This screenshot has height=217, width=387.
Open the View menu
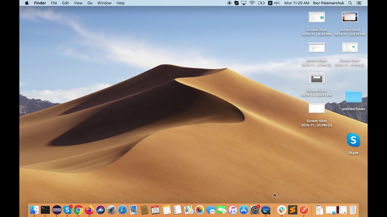[78, 3]
